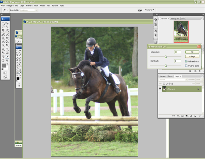The height and width of the screenshot is (159, 205).
Task: Switch to the Kanaler tab
Action: (163, 76)
